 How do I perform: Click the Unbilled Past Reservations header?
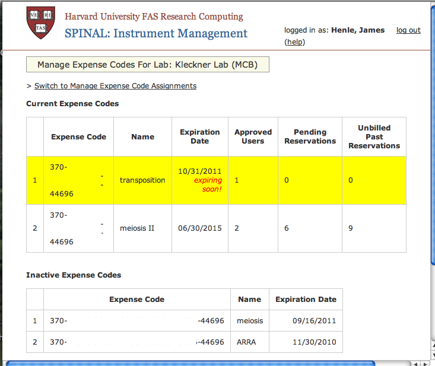(x=374, y=136)
